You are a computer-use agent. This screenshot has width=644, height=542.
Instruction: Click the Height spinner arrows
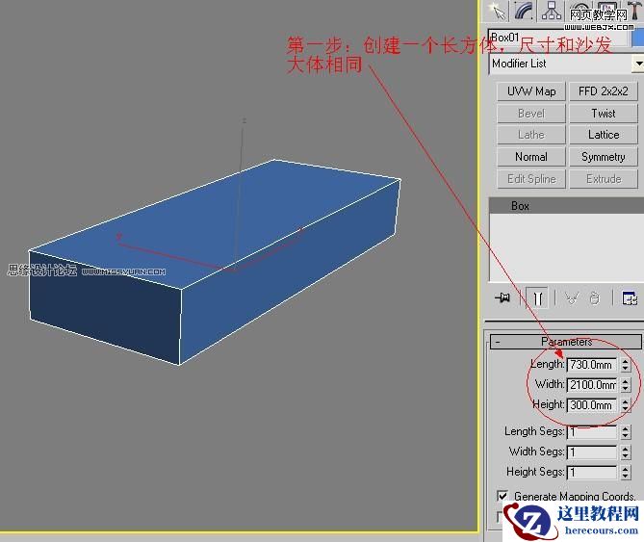point(625,405)
